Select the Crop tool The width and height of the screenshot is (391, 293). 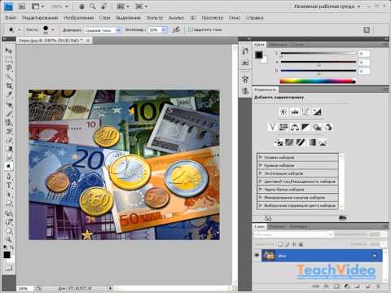click(x=9, y=86)
